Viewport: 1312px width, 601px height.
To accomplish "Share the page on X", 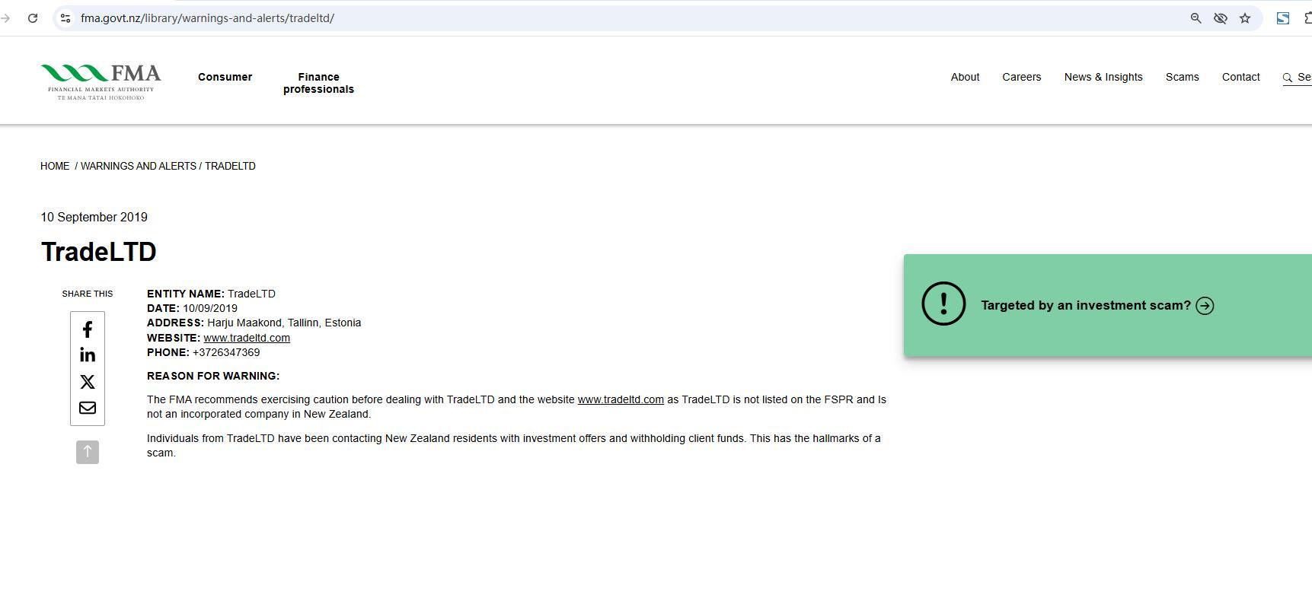I will click(88, 382).
